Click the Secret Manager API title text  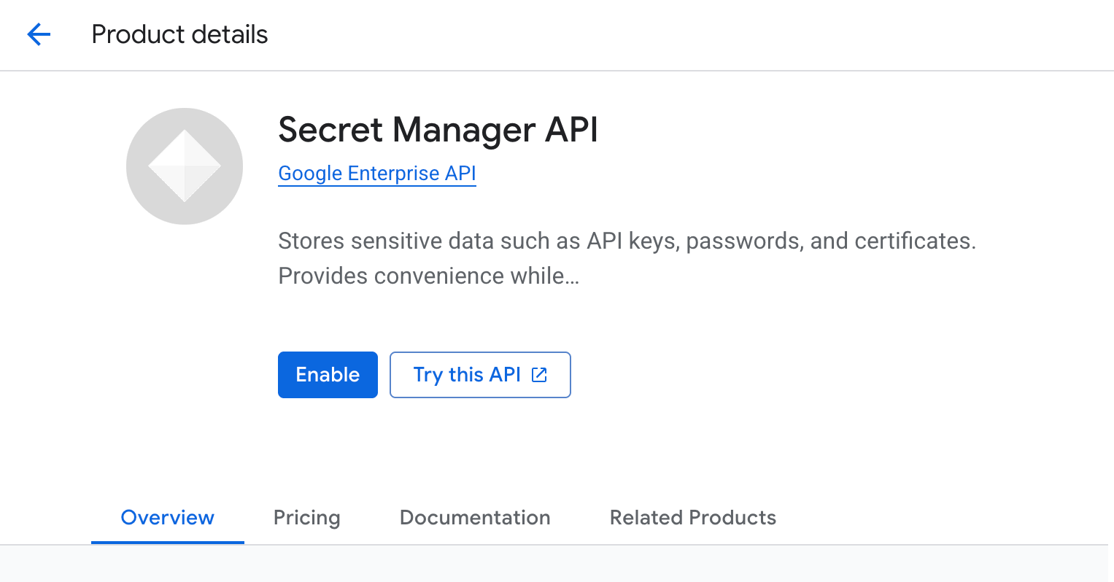click(438, 130)
